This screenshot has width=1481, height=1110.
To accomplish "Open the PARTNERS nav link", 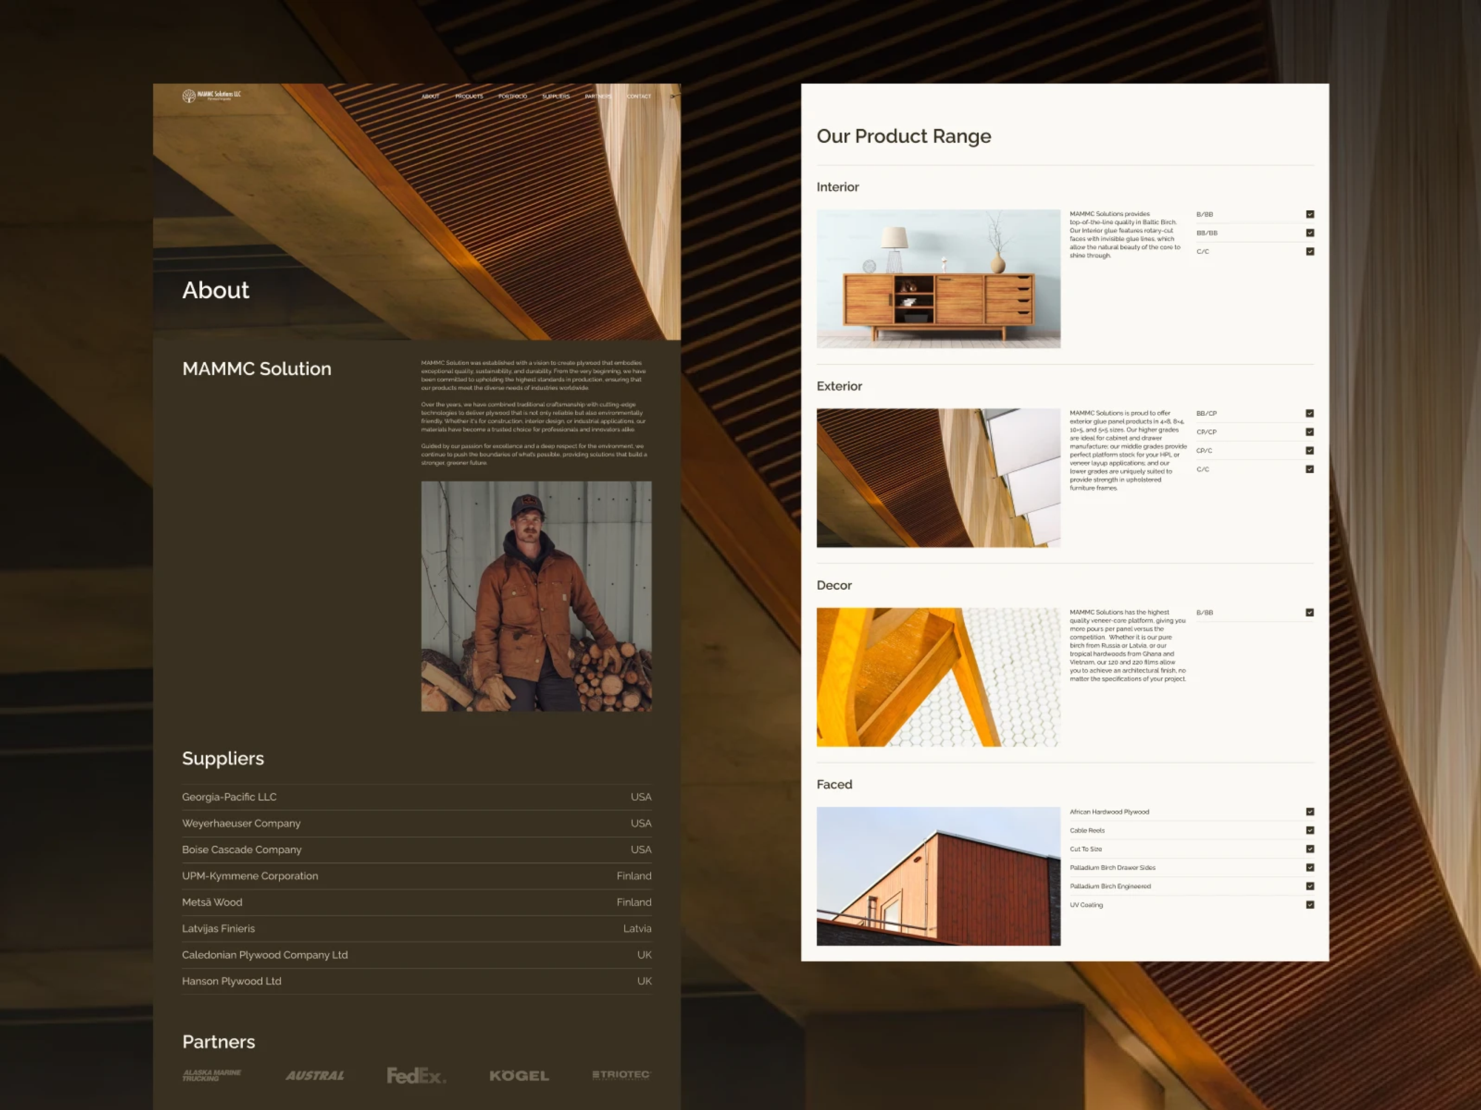I will tap(598, 96).
